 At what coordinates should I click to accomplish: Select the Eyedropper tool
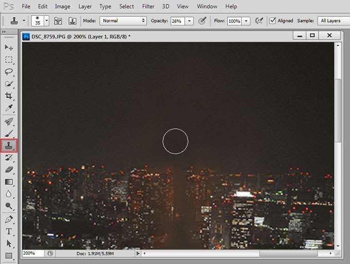pos(9,108)
